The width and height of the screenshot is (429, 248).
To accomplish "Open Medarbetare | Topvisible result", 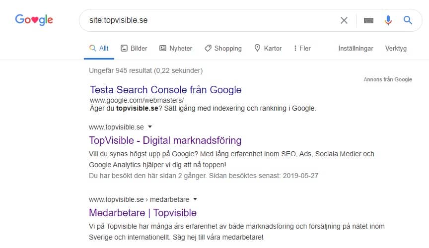I will pyautogui.click(x=143, y=213).
